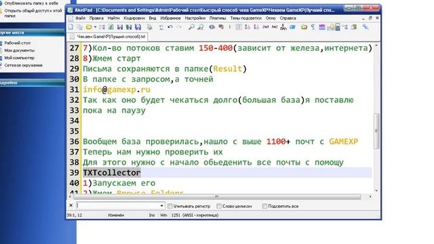Viewport: 434px width, 244px height.
Task: Open the Найти menu
Action: [113, 18]
